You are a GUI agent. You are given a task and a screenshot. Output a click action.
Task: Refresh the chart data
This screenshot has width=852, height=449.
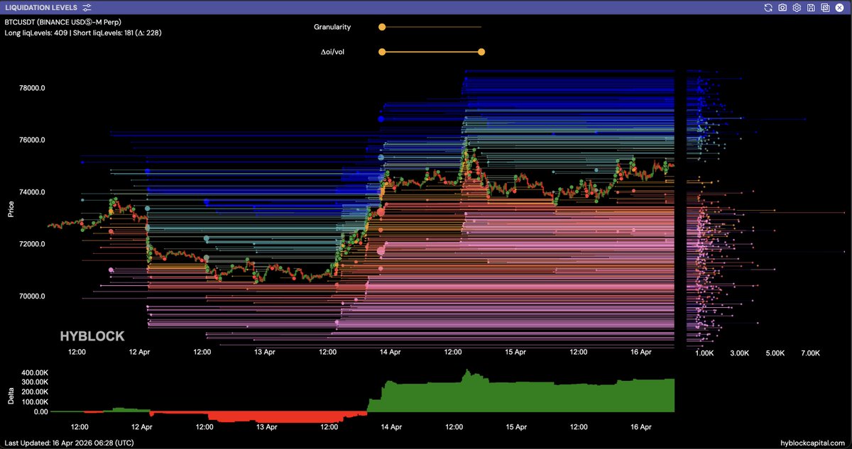[768, 7]
